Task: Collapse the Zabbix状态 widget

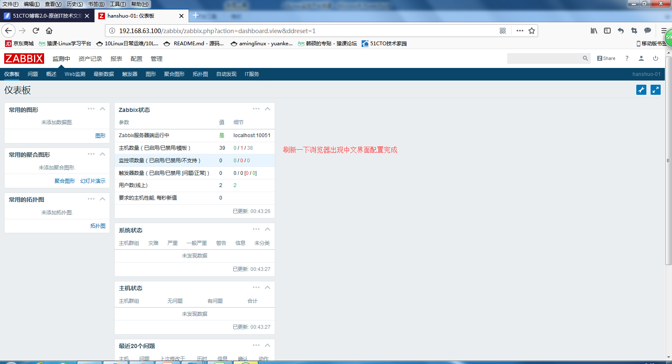Action: (268, 109)
